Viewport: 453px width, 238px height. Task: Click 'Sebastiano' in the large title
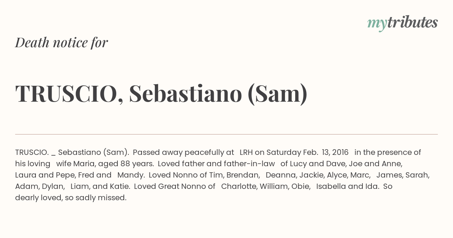[x=185, y=93]
